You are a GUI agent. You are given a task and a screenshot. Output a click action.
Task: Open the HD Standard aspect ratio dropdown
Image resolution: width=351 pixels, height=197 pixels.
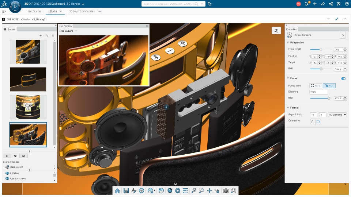337,115
